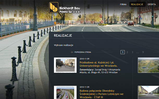Viewport: 159px width, 99px height.
Task: Go to page 3 of realizacje
Action: coord(132,52)
